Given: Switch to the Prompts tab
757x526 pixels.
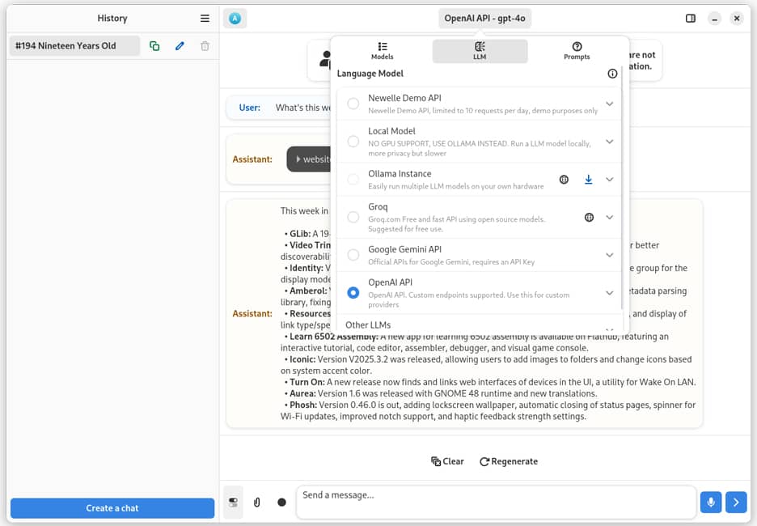Looking at the screenshot, I should pos(577,51).
